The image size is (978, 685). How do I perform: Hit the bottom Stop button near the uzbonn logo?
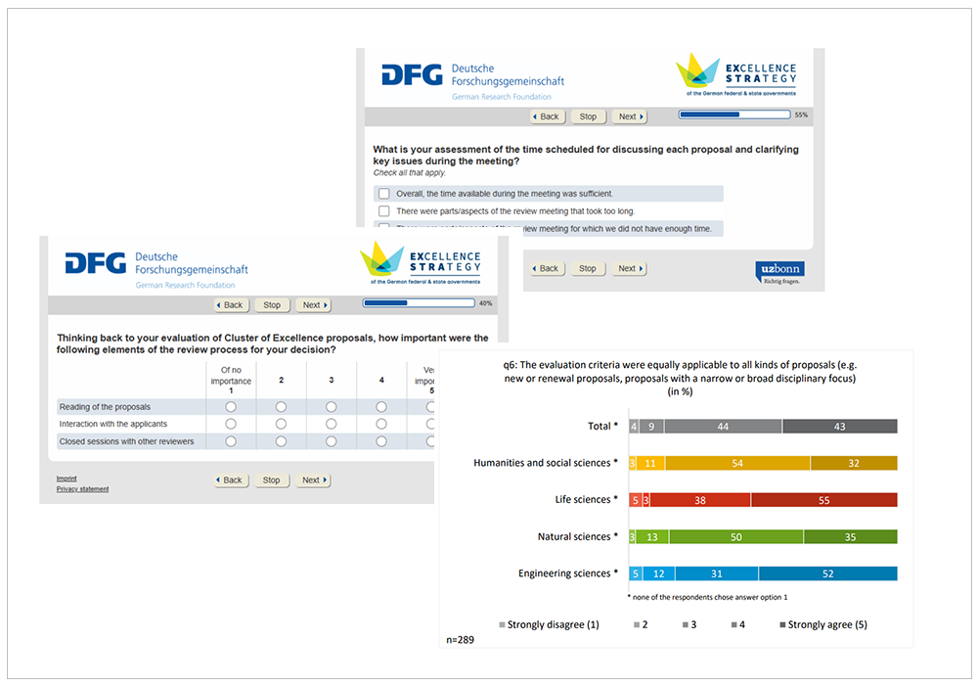pos(587,268)
